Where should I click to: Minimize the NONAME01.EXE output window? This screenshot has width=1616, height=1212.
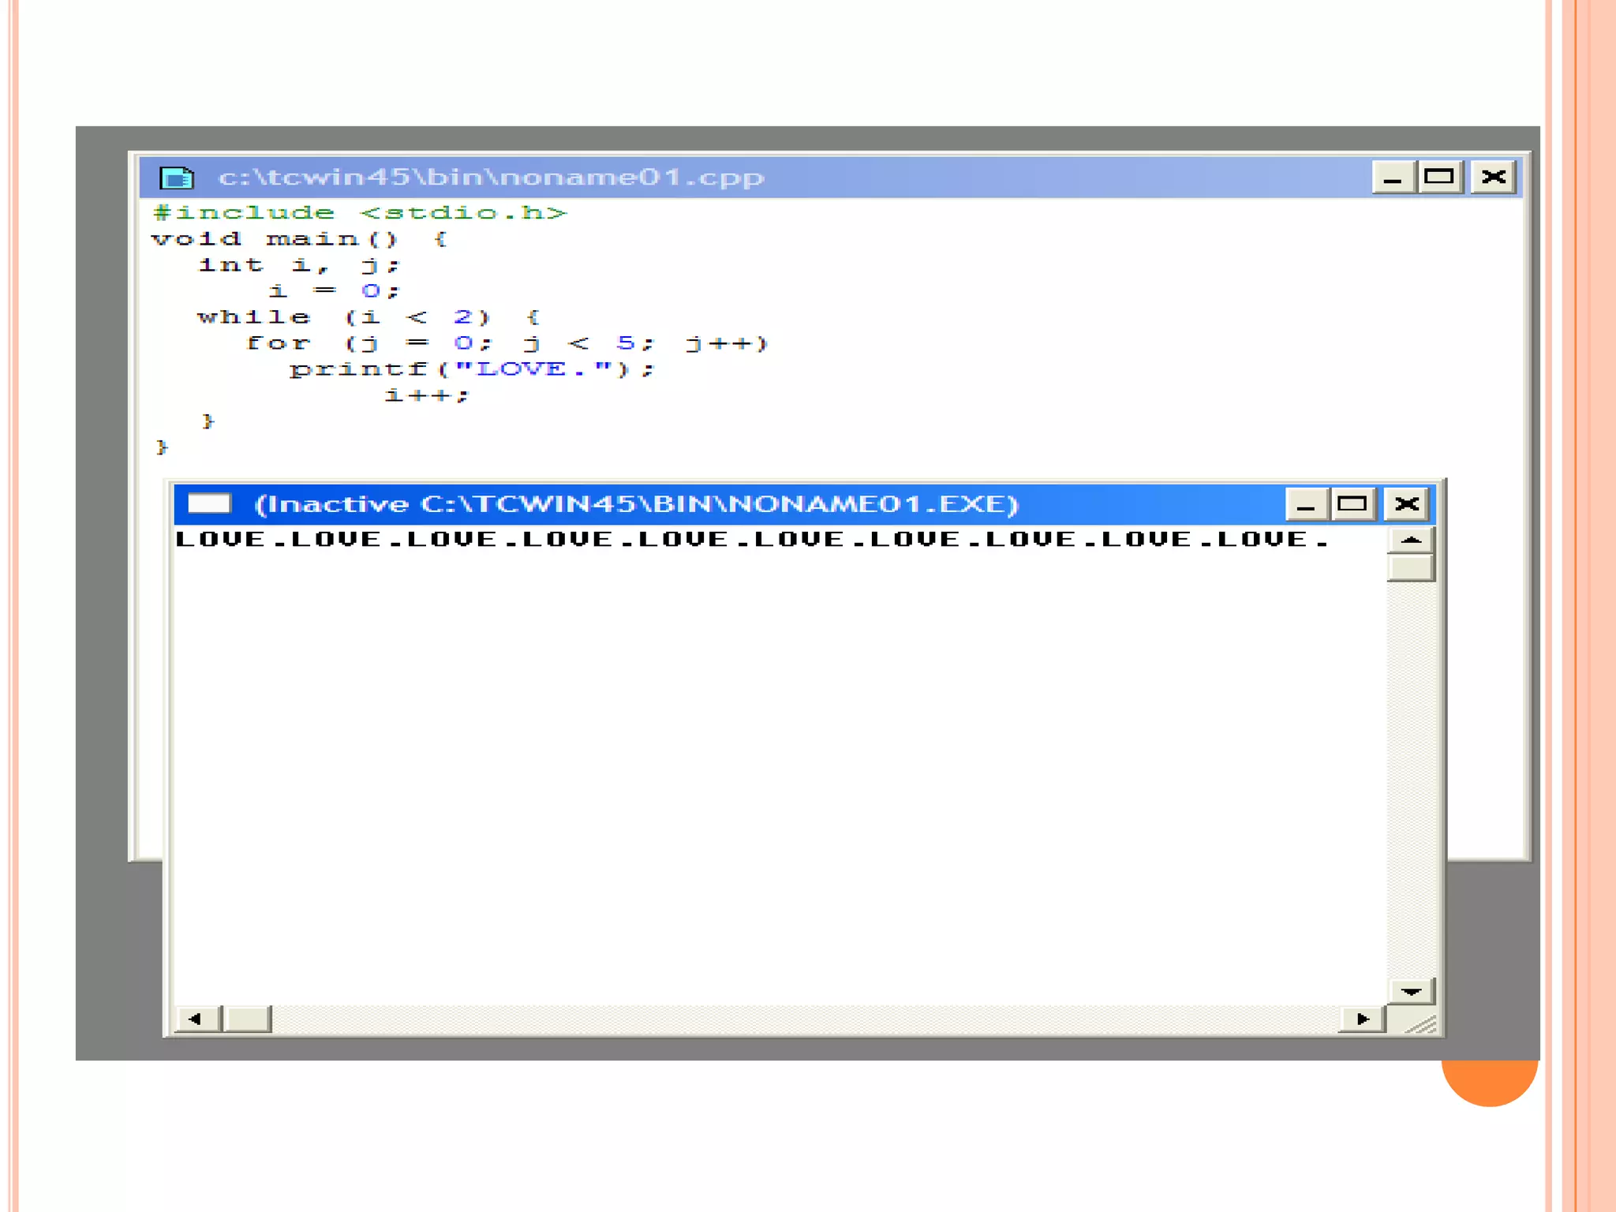(1306, 504)
